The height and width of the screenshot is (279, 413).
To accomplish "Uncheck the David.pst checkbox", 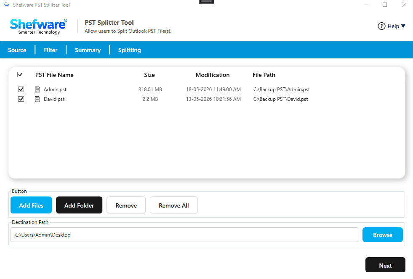I will [x=21, y=99].
